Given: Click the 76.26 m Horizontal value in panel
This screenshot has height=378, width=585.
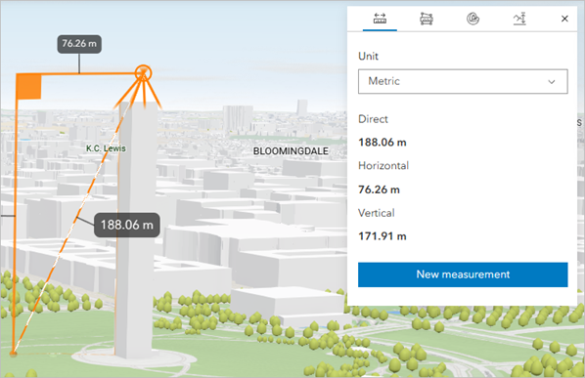Looking at the screenshot, I should 379,189.
